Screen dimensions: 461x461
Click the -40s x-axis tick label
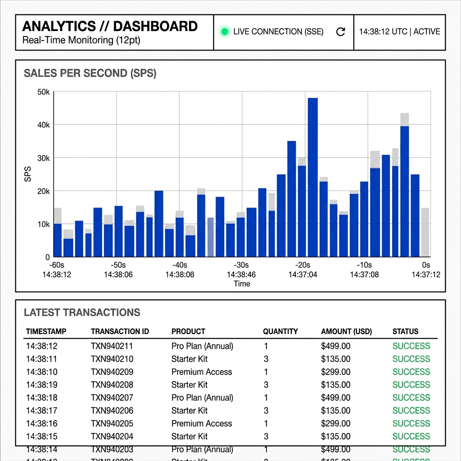[x=180, y=265]
